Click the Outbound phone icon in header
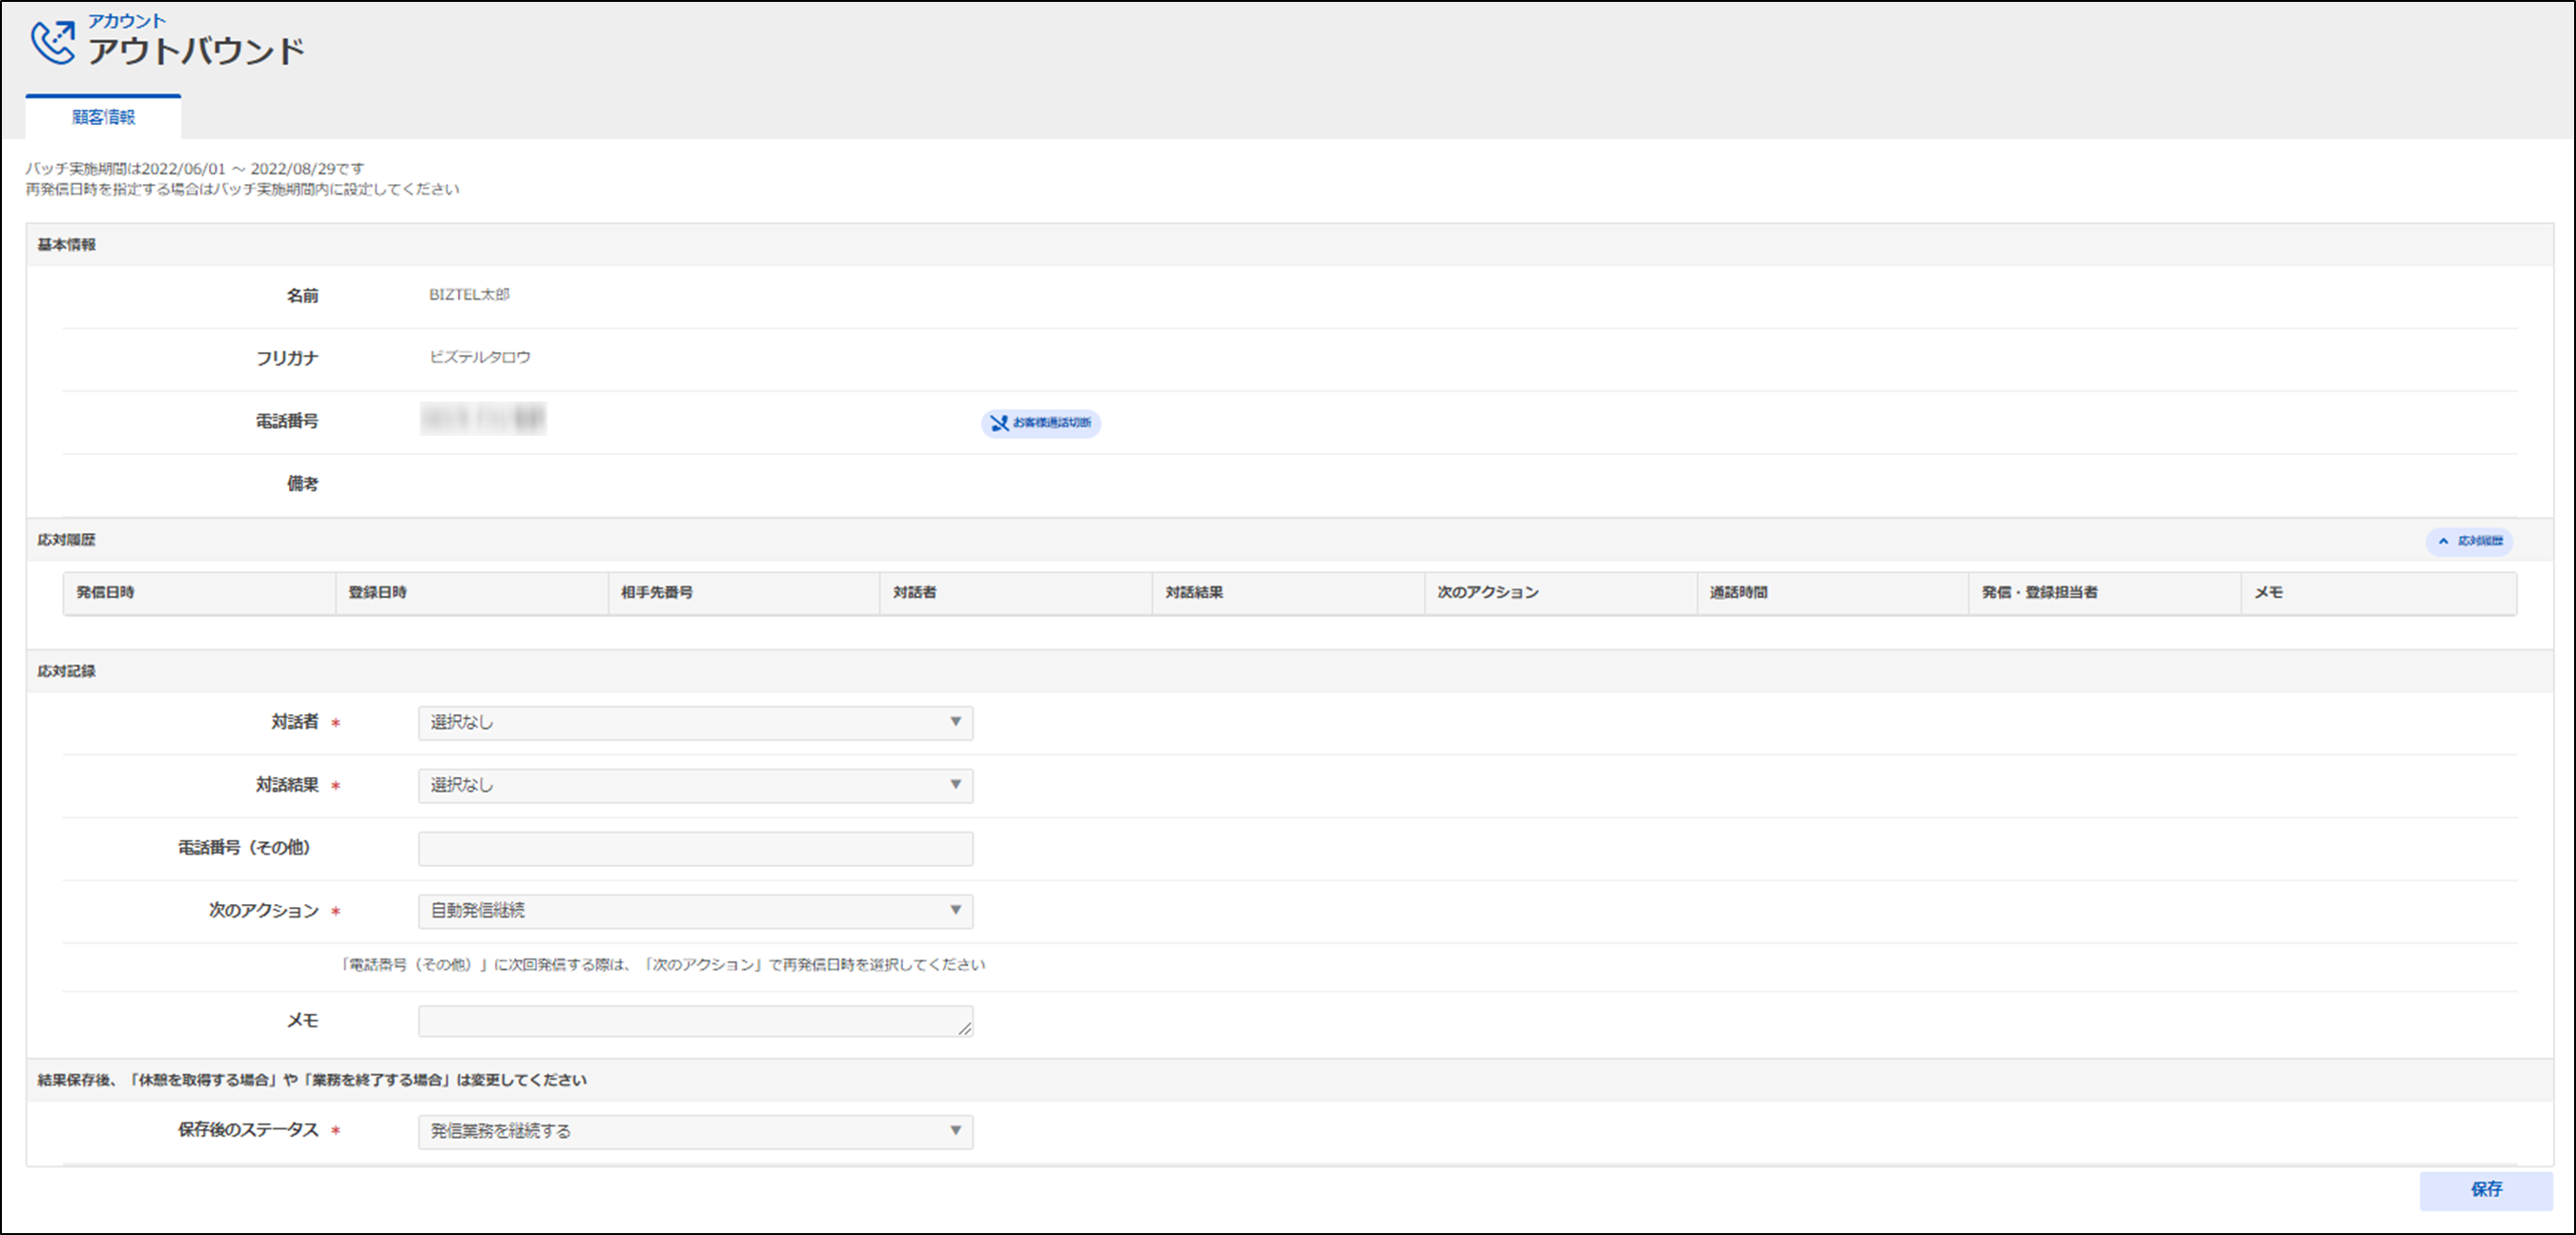The height and width of the screenshot is (1235, 2576). coord(52,43)
